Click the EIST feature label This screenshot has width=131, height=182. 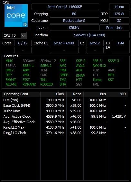click(26, 80)
